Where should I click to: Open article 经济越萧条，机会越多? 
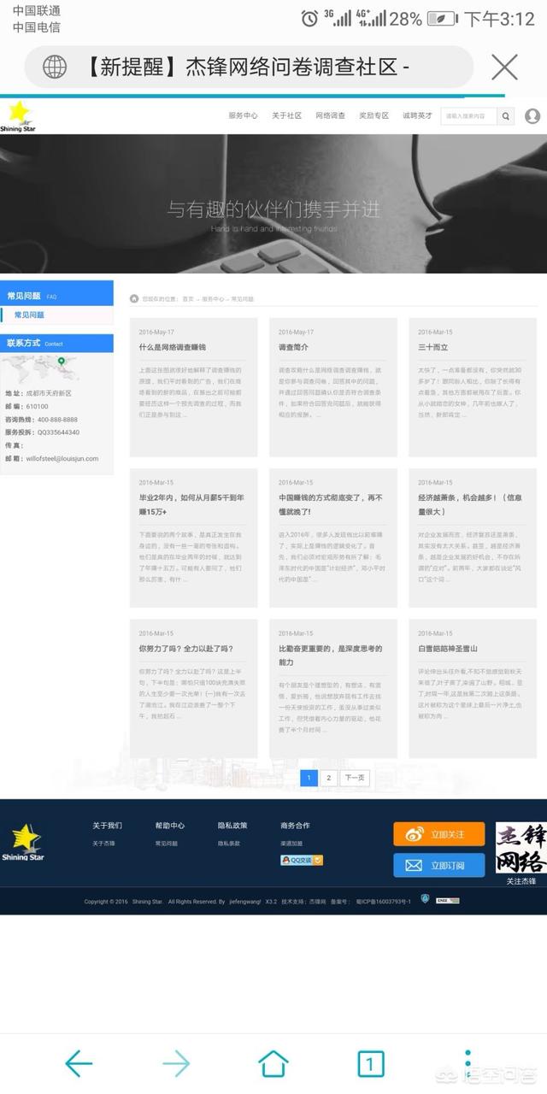(469, 504)
